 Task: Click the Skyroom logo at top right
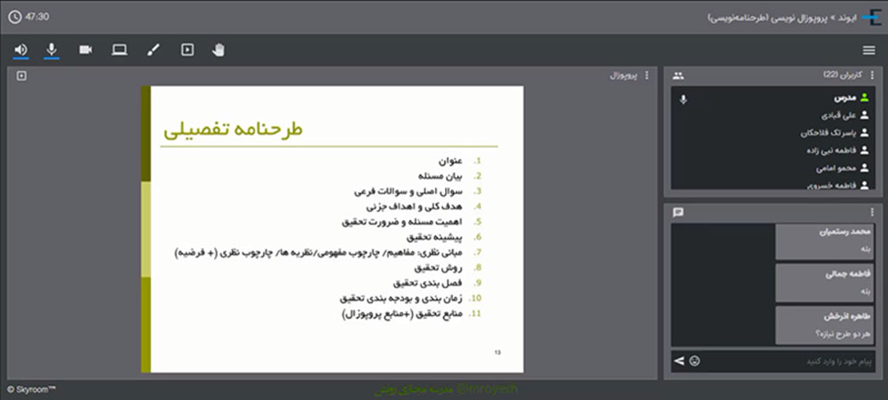[871, 17]
